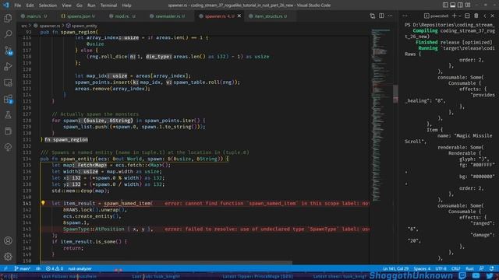Click the spawn_named_item call on line 141

128,204
